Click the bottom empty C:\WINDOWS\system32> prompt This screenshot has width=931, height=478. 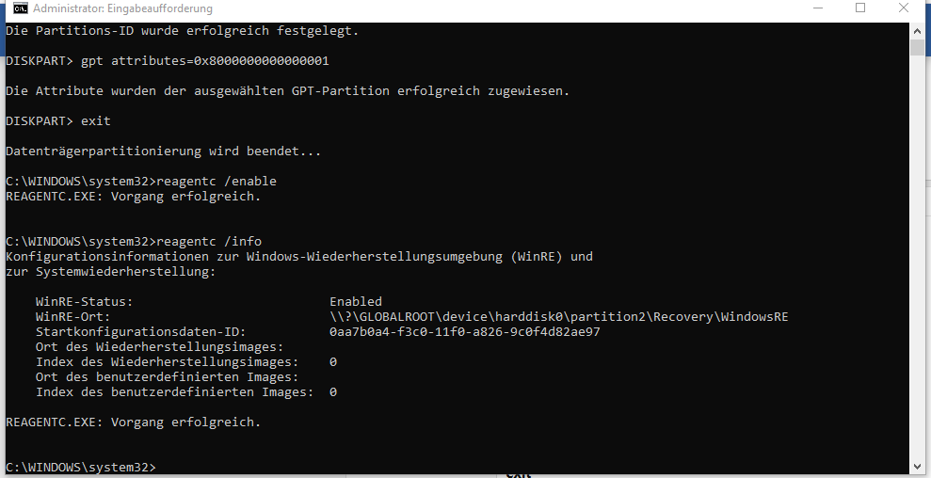click(81, 467)
